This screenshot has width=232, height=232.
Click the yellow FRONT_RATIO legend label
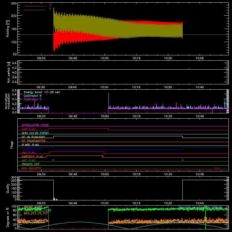(x=33, y=207)
